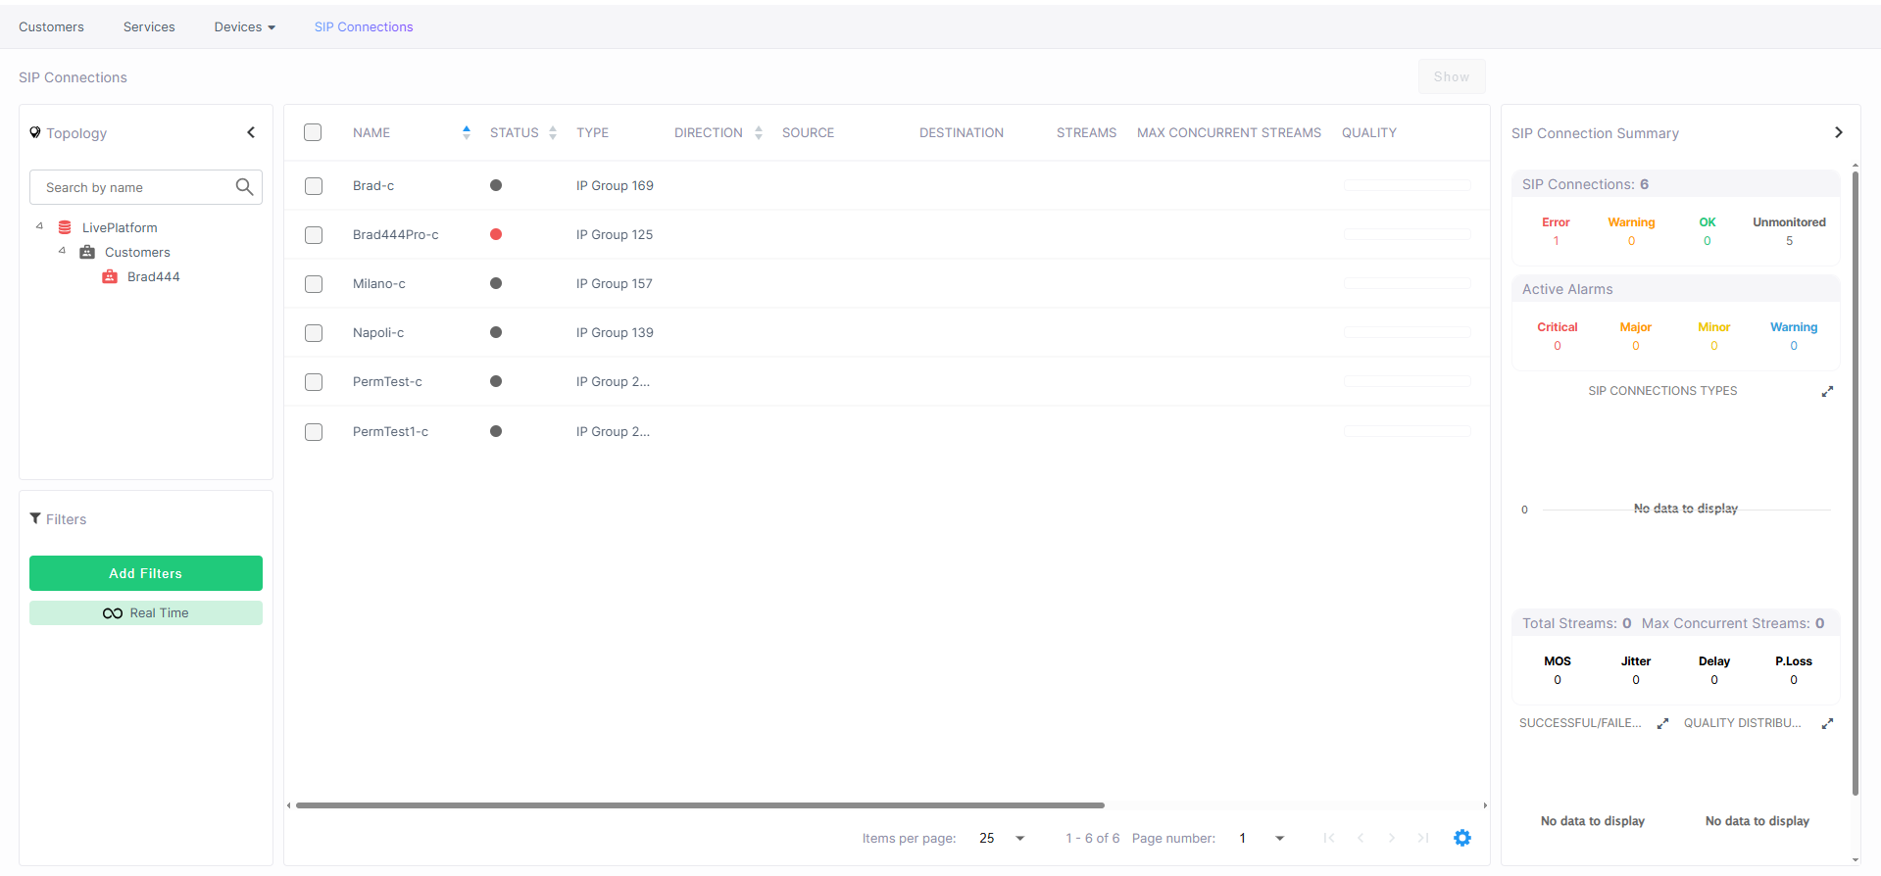This screenshot has height=876, width=1881.
Task: Sort by Direction column arrows
Action: point(759,132)
